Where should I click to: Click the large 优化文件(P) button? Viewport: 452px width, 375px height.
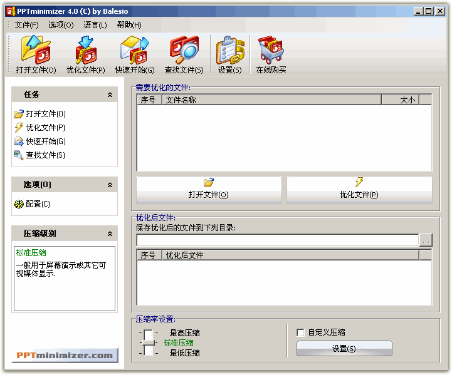coord(359,190)
